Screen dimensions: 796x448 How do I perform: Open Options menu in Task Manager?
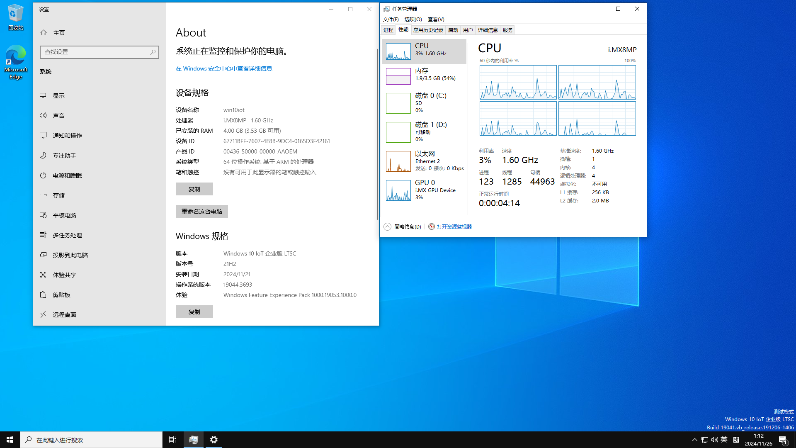pyautogui.click(x=413, y=19)
